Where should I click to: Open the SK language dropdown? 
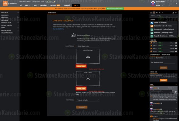pos(48,2)
